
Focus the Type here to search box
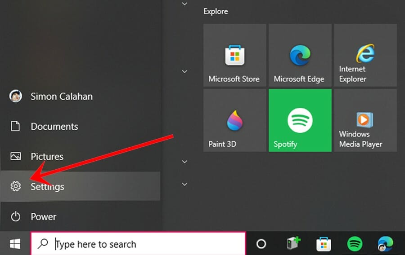138,244
